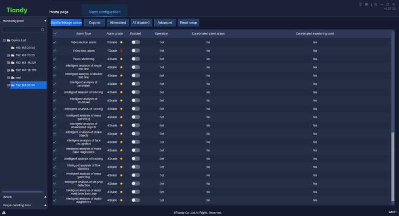
Task: Expand the People counting area panel
Action: click(45, 204)
